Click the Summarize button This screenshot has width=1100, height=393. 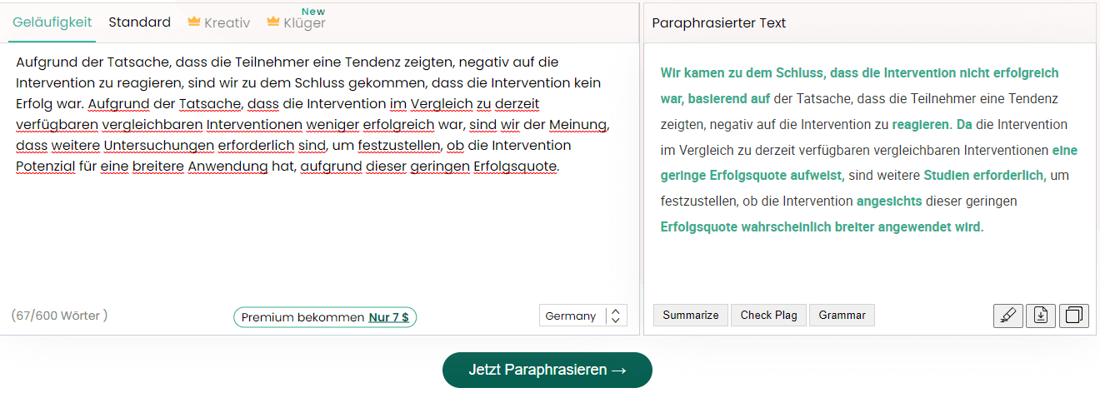[x=691, y=315]
